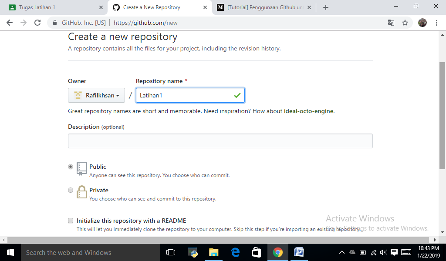Show hidden system tray icons
The image size is (446, 261).
point(342,252)
